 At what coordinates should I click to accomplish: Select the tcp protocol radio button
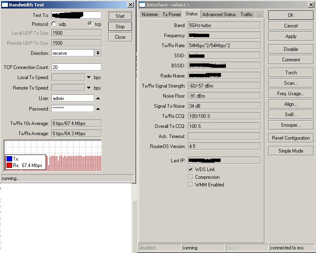coord(90,24)
